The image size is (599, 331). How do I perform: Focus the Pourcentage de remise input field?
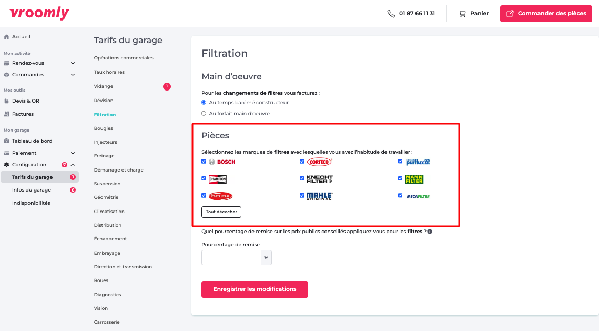coord(231,258)
